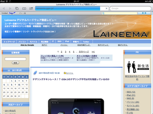The height and width of the screenshot is (114, 153).
Task: Open the IS03 (12) category archive
Action: (131, 92)
